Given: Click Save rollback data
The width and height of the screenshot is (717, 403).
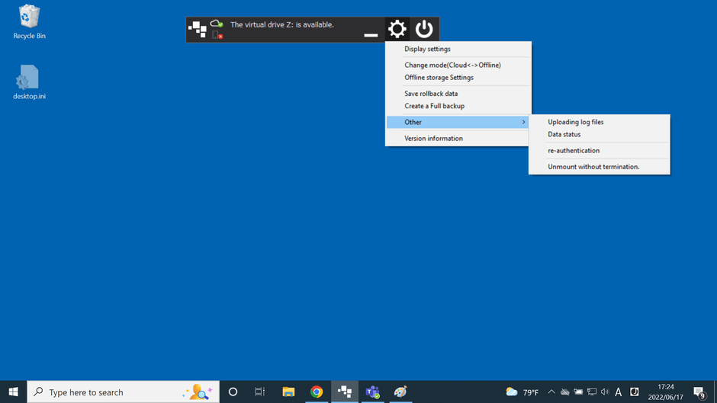Looking at the screenshot, I should [x=431, y=94].
